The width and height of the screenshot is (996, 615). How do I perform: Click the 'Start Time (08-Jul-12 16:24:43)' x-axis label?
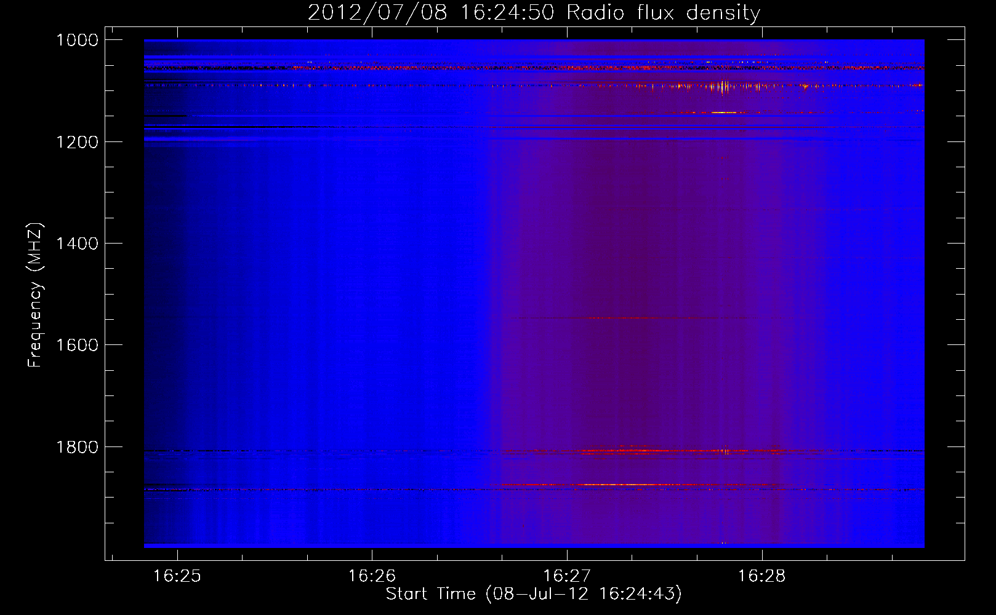[534, 594]
